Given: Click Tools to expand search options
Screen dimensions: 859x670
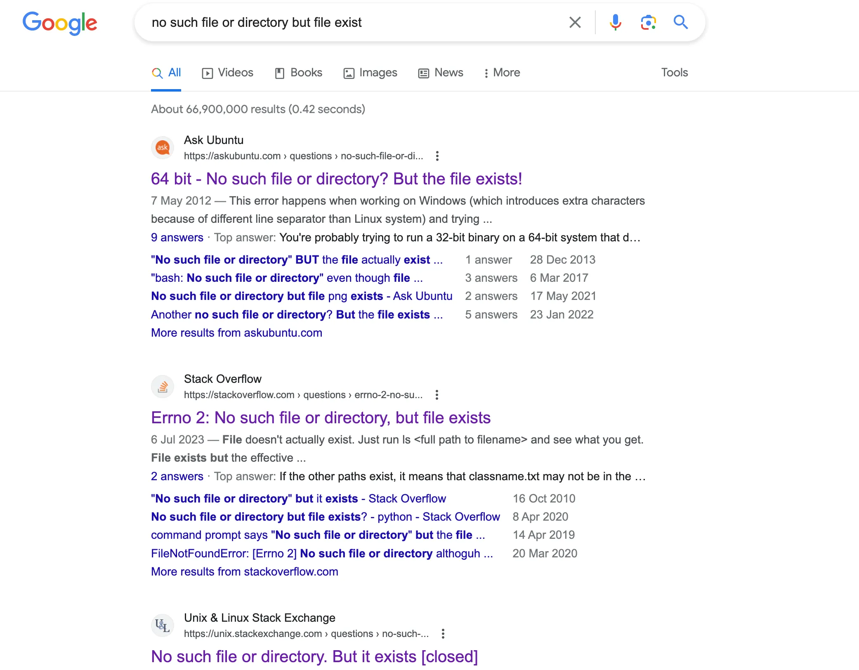Looking at the screenshot, I should click(x=673, y=73).
